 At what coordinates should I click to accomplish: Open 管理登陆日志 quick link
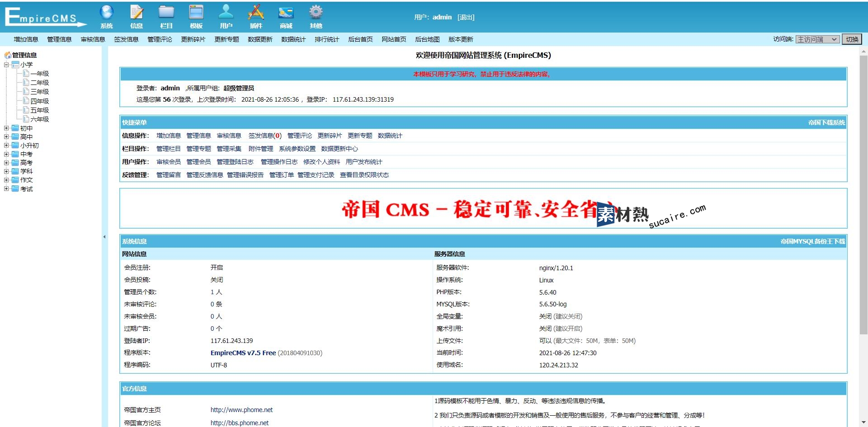pyautogui.click(x=235, y=162)
